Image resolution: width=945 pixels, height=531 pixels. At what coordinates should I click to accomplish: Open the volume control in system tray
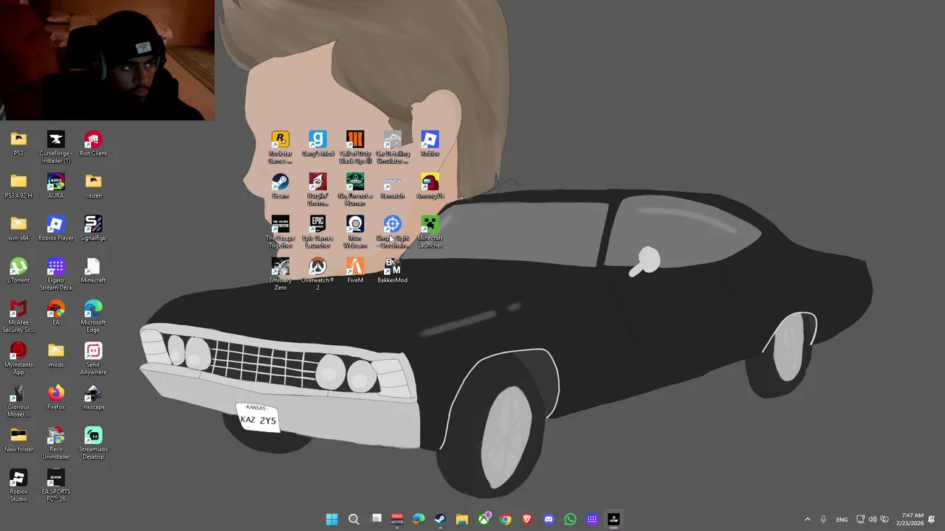[x=873, y=519]
